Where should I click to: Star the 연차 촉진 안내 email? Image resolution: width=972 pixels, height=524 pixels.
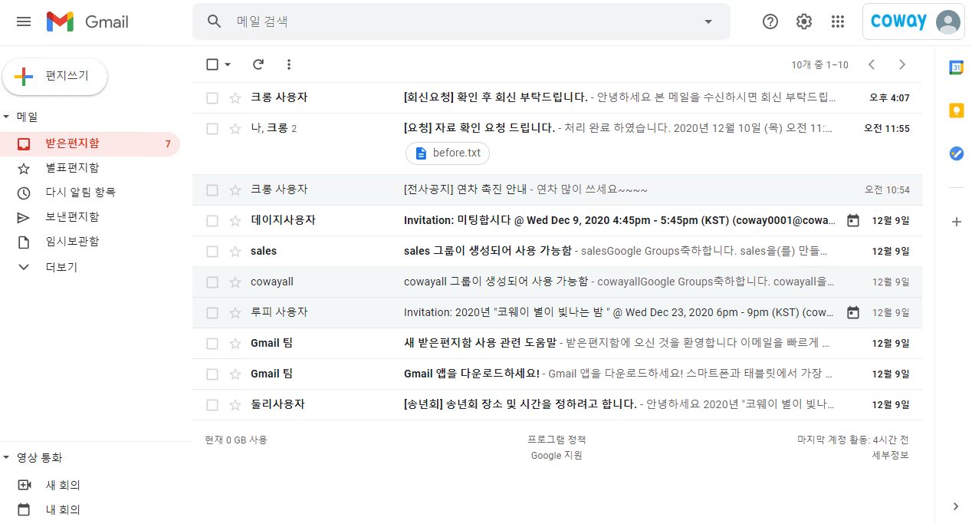235,190
